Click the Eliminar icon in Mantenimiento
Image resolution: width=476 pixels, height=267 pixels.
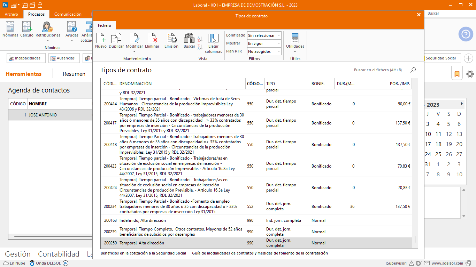point(152,41)
